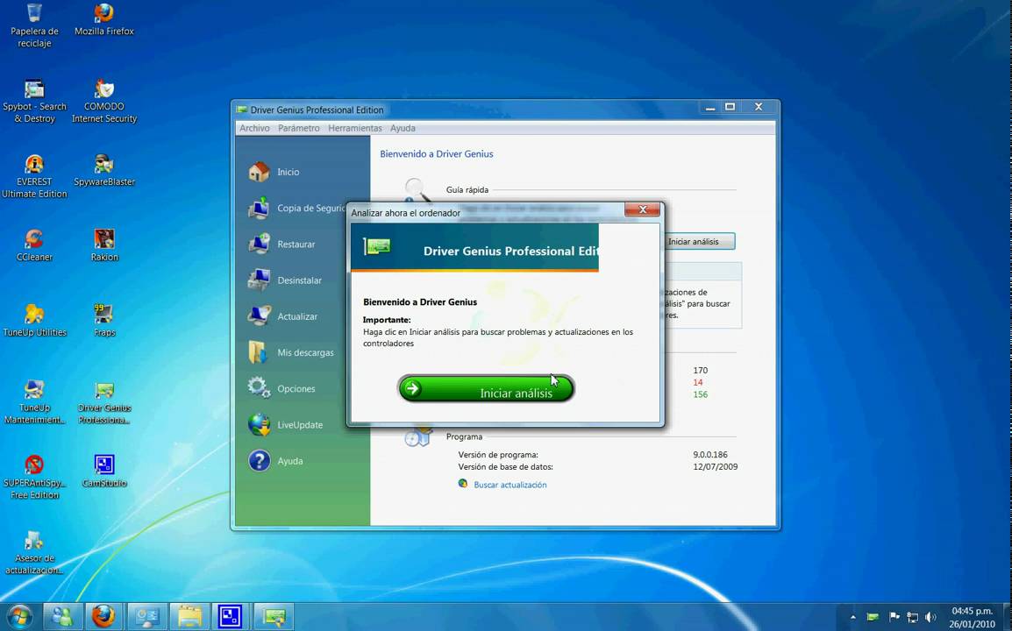This screenshot has height=631, width=1012.
Task: Open the Archivo menu
Action: [x=254, y=129]
